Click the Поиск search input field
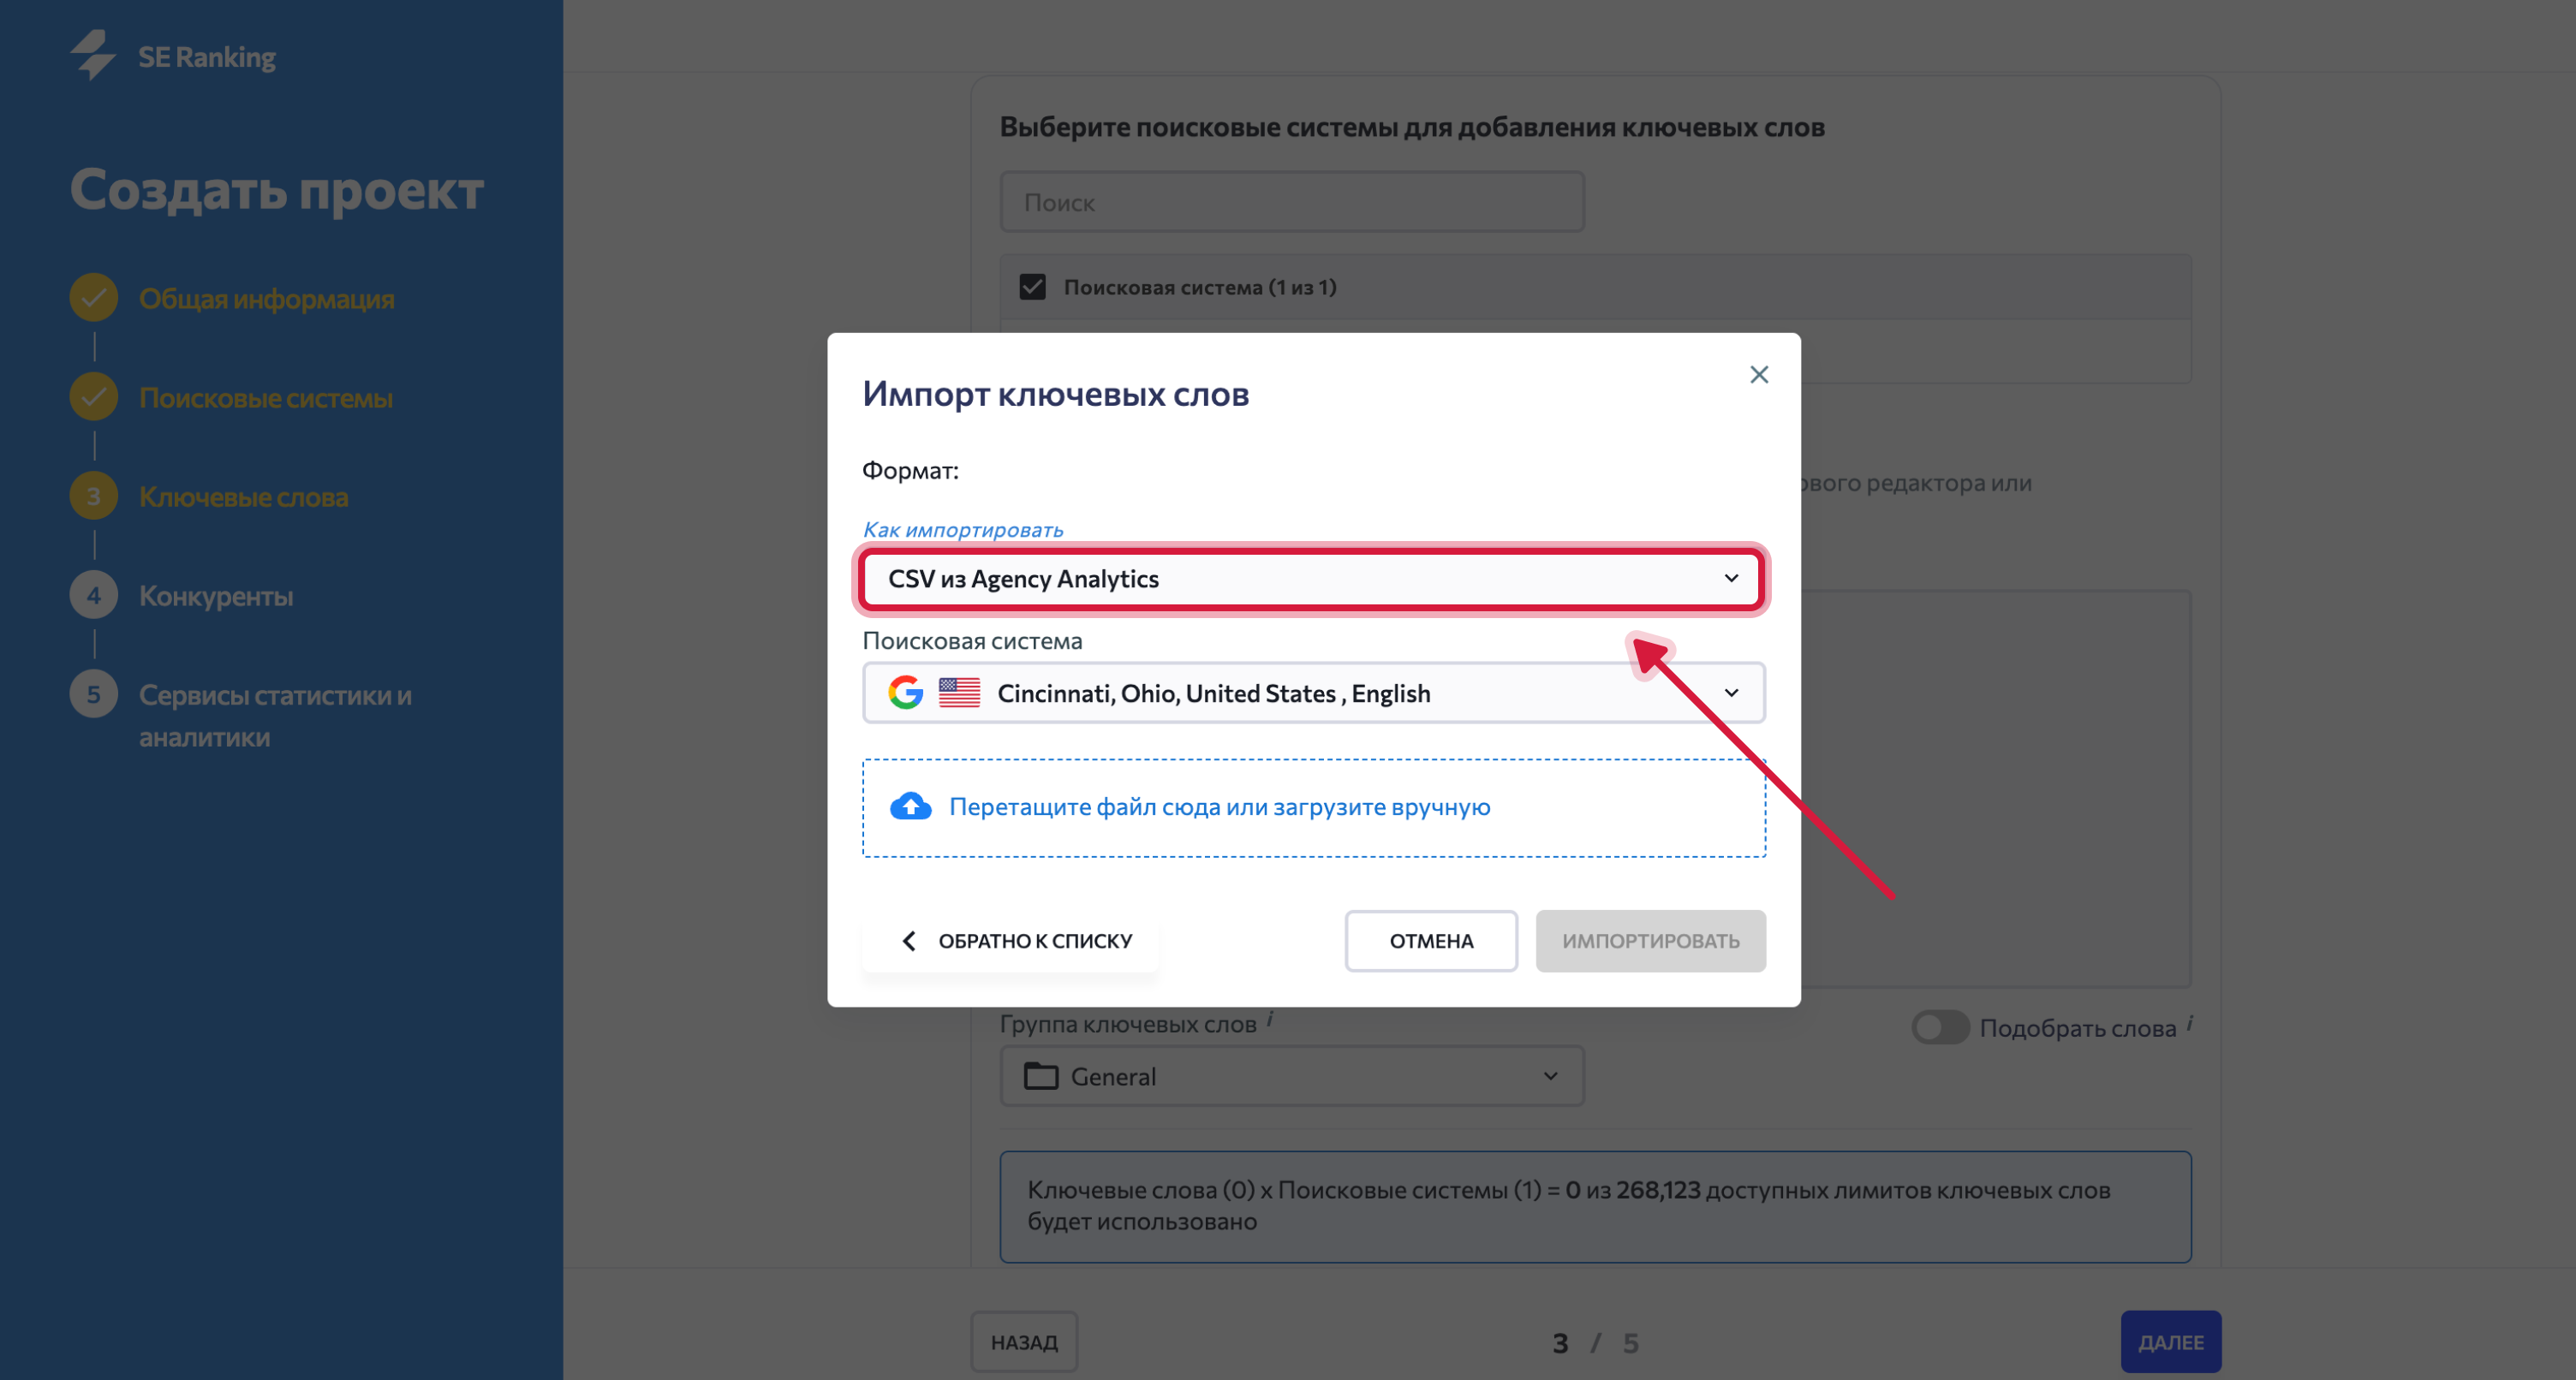Screen dimensions: 2576x1380 [x=1292, y=202]
